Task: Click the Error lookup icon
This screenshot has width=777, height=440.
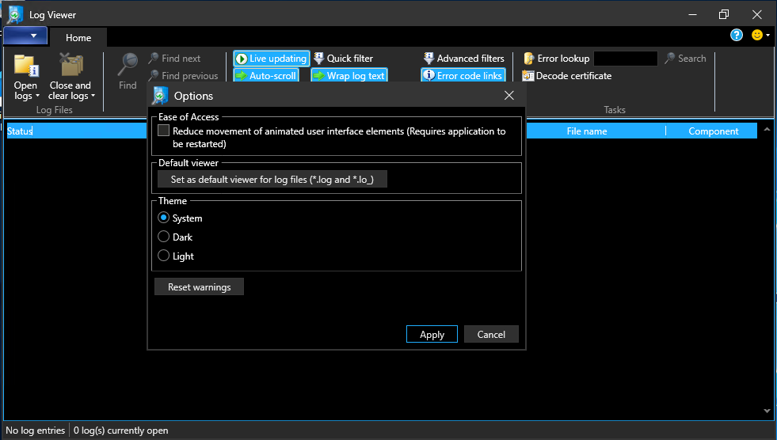Action: pos(528,59)
